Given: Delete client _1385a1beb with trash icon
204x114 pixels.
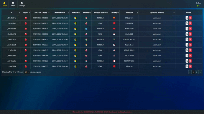Looking at the screenshot, I should [x=190, y=23].
